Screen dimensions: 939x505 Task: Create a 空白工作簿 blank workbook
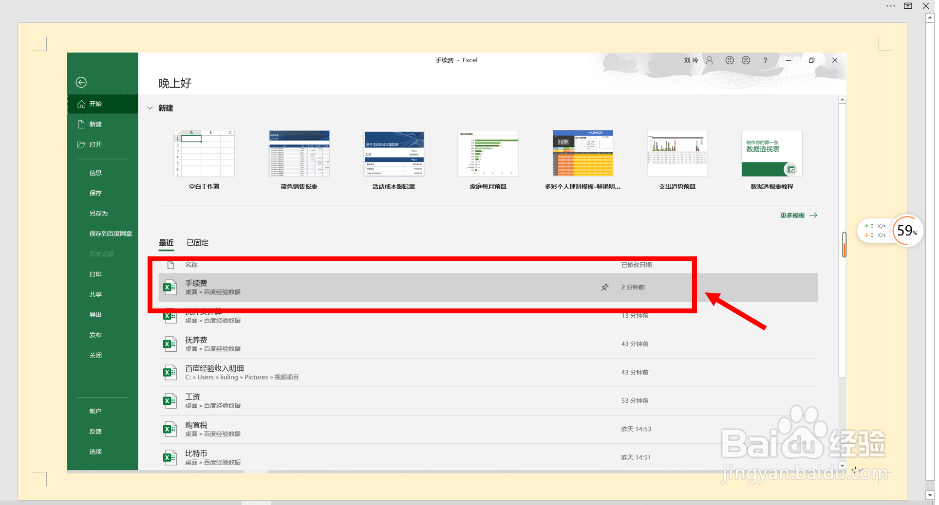(x=204, y=160)
